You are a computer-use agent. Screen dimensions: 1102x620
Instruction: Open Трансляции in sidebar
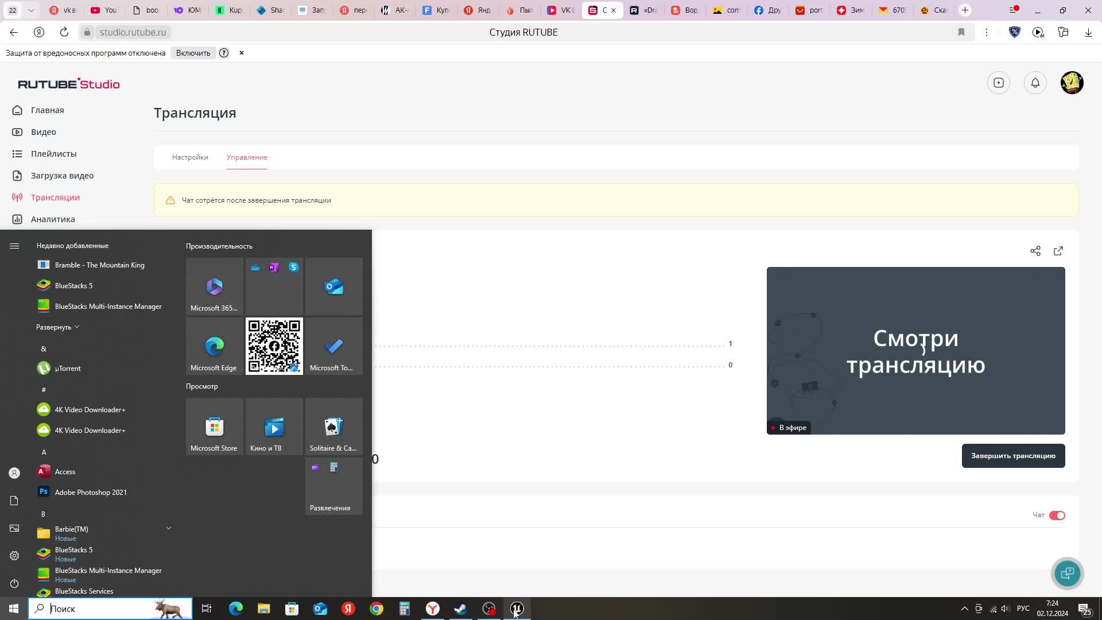pos(55,197)
